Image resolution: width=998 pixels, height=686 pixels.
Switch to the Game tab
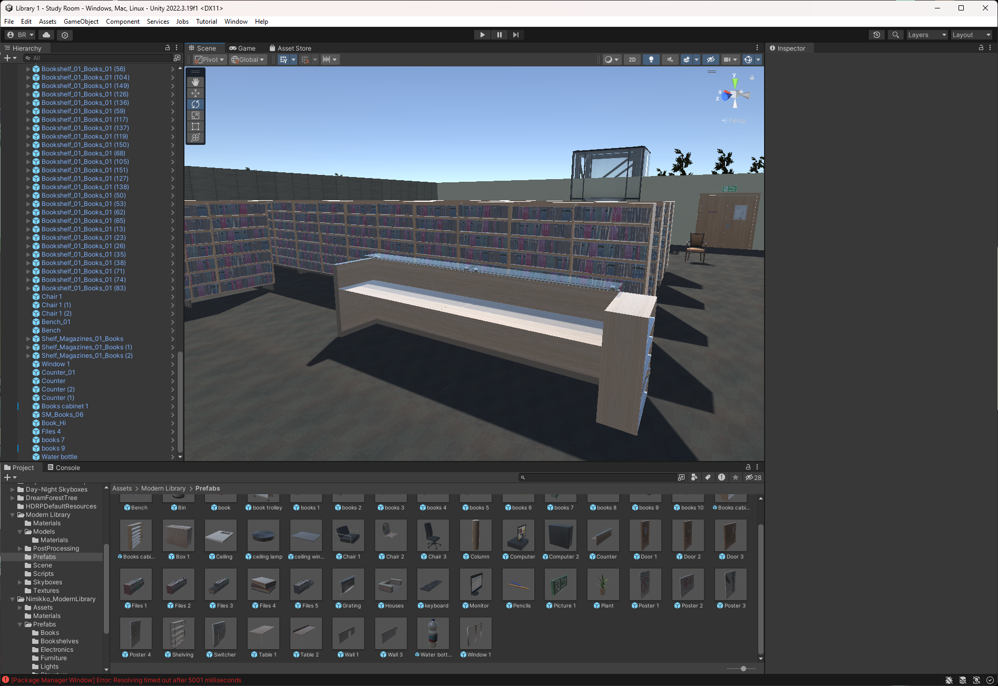(242, 48)
